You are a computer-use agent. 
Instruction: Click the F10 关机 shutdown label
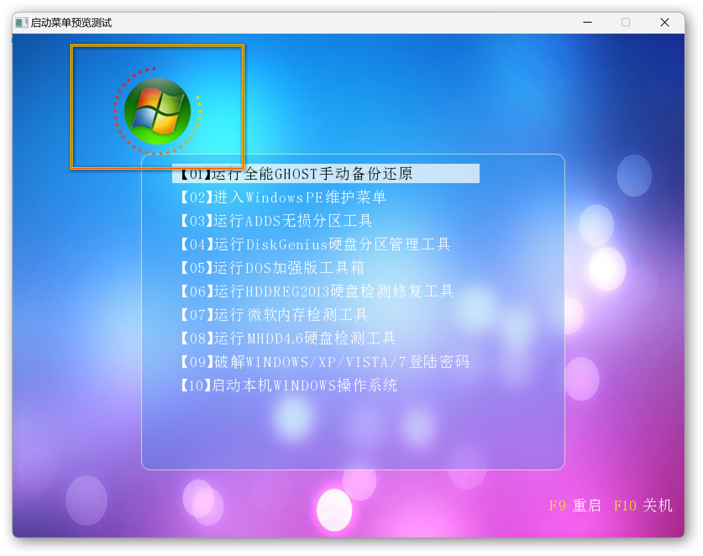click(x=643, y=505)
